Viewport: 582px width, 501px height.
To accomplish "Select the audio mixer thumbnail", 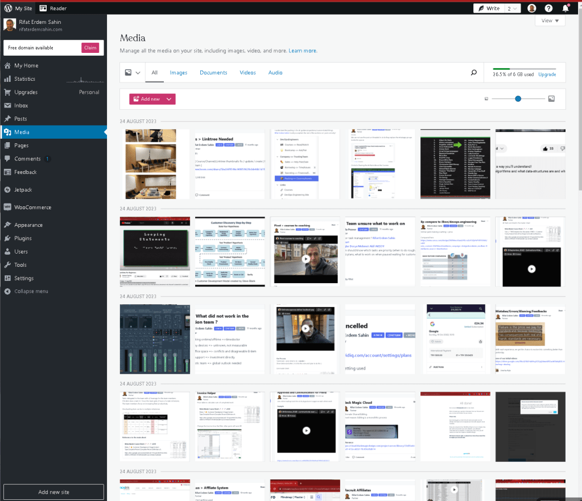I will click(155, 339).
